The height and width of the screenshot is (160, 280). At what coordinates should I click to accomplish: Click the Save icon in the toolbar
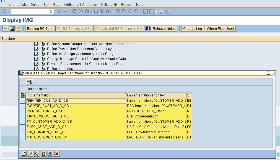click(65, 11)
